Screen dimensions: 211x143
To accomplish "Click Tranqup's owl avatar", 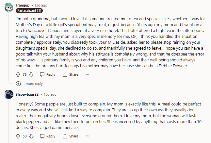I will (x=9, y=7).
